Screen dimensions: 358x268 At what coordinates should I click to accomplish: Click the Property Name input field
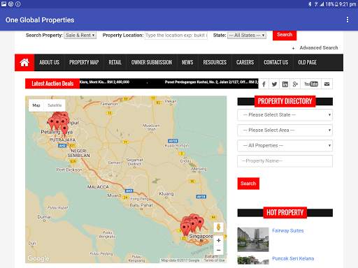pyautogui.click(x=285, y=161)
